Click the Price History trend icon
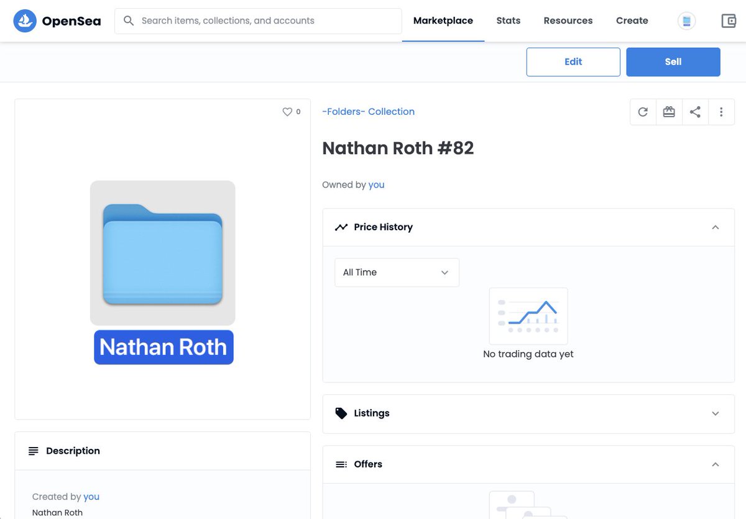 (x=341, y=227)
